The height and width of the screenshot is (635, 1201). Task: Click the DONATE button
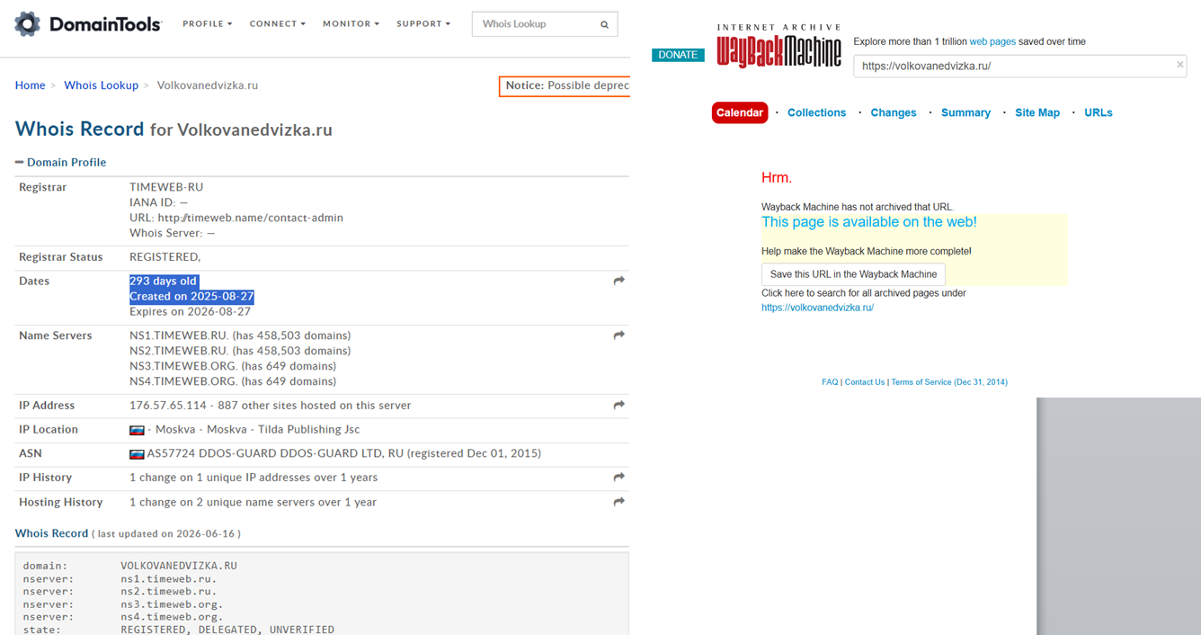[x=678, y=55]
